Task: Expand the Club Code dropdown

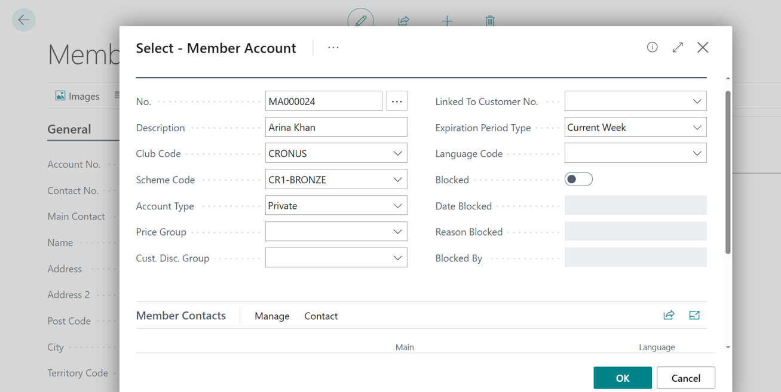Action: pos(397,153)
